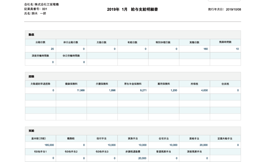Click the 残業時間数 column header
This screenshot has height=162, width=271.
pyautogui.click(x=225, y=42)
